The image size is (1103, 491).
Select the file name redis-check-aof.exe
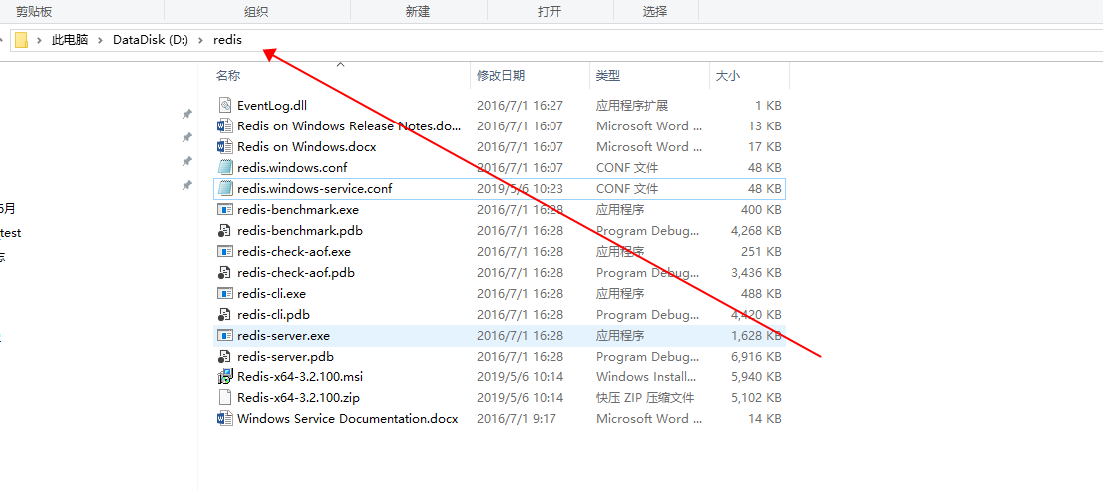tap(294, 251)
